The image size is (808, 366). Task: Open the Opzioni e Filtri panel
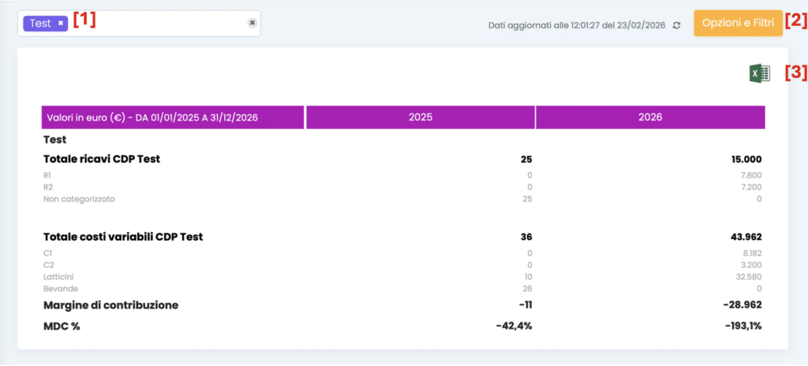pos(738,23)
